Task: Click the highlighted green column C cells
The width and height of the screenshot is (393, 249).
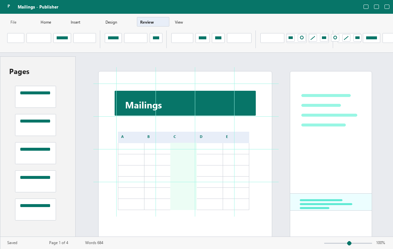Action: click(183, 176)
